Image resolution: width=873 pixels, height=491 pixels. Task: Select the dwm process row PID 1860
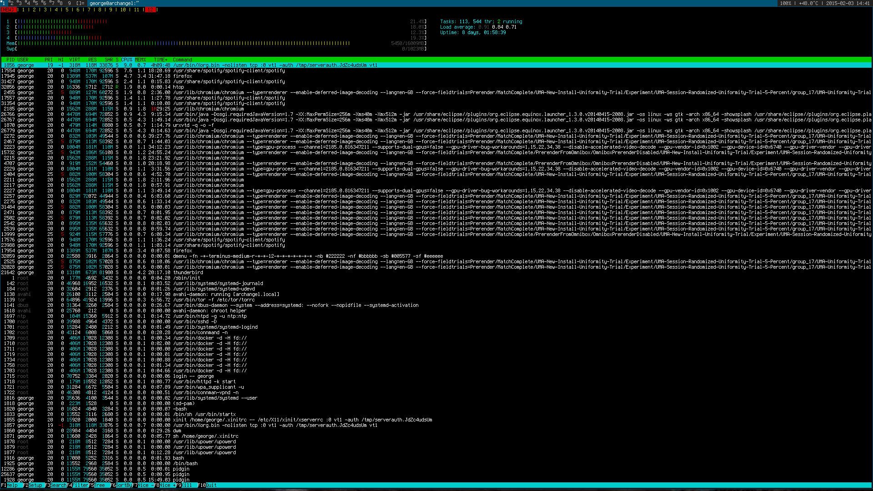click(436, 431)
